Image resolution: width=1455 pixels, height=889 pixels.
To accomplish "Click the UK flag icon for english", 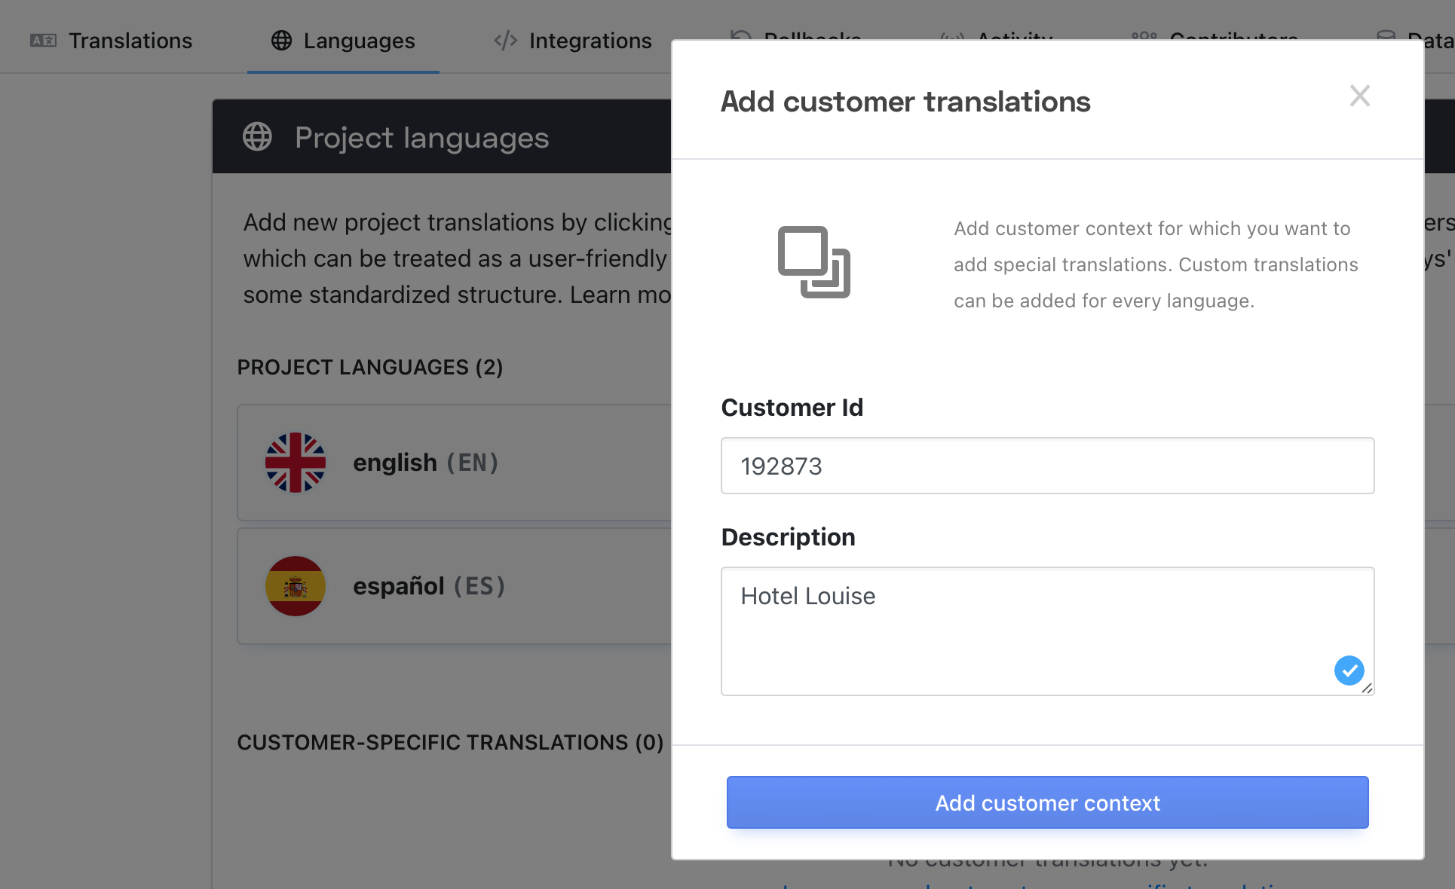I will [296, 463].
